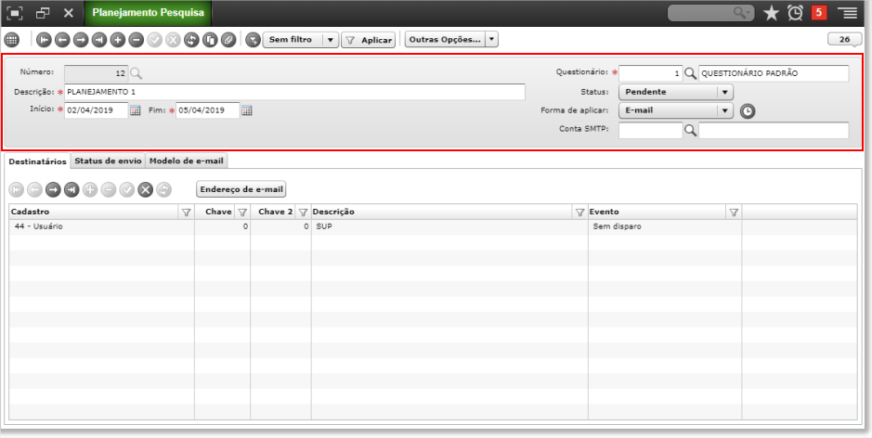Open search dropdown in the title bar search box
Viewport: 872px width, 438px height.
coord(741,13)
